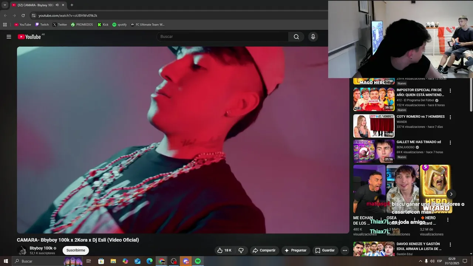This screenshot has width=473, height=266.
Task: Show hidden system tray icons
Action: point(420,261)
